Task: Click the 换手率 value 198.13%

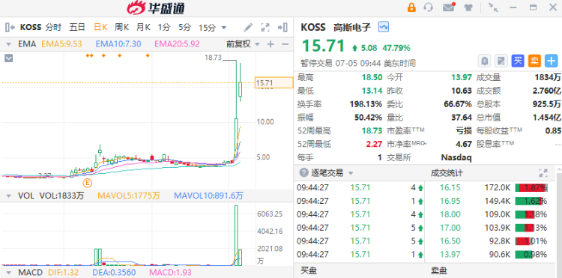Action: pos(366,104)
